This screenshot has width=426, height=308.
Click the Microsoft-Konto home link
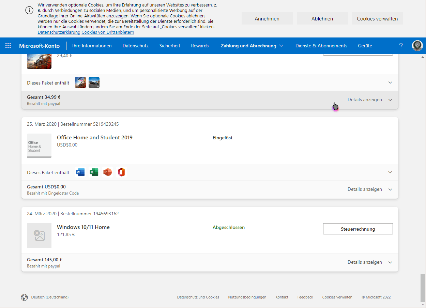pos(39,46)
